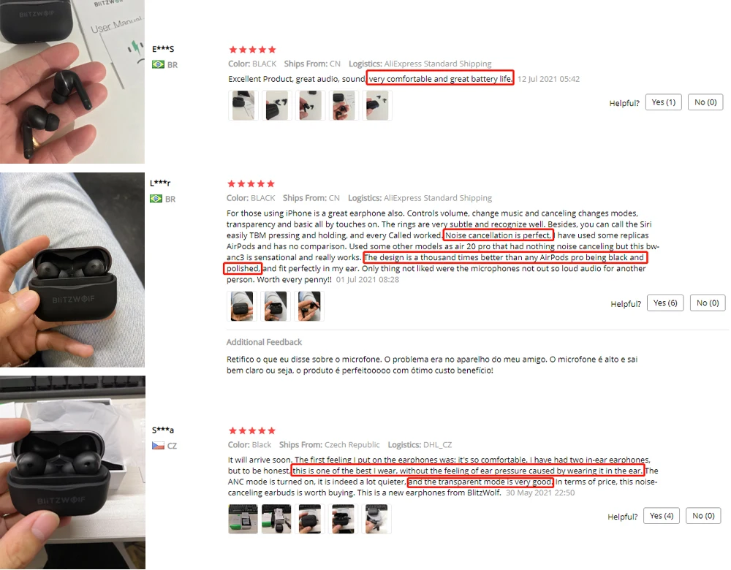Vote Yes (4) on S***a review
731x570 pixels.
[x=662, y=515]
